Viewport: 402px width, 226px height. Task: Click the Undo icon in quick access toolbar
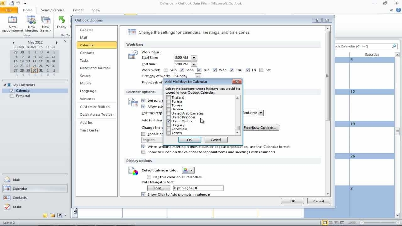18,3
